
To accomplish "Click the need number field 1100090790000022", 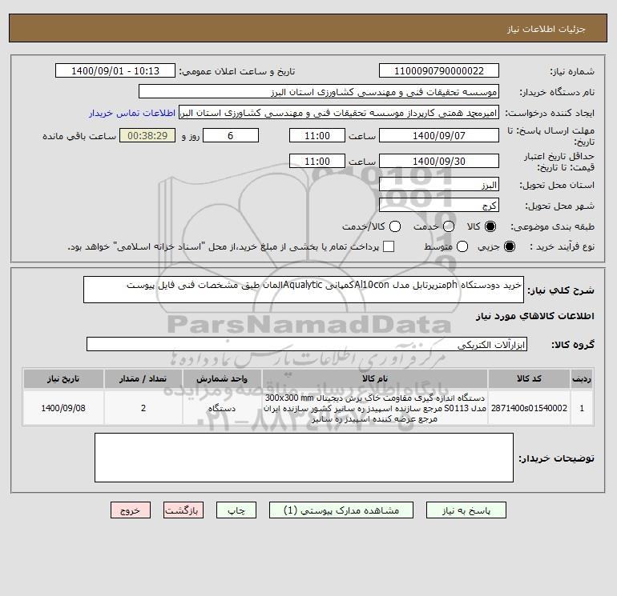I will pos(439,70).
